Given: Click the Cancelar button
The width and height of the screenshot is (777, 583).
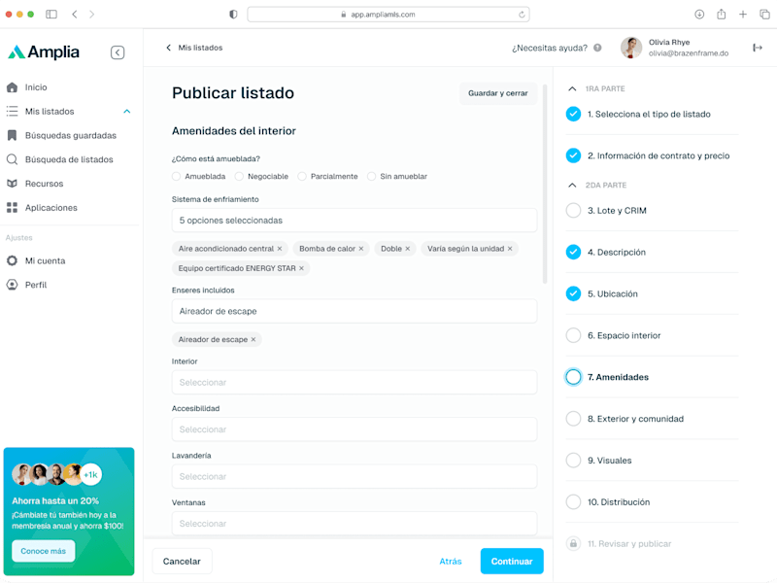Looking at the screenshot, I should pyautogui.click(x=182, y=562).
